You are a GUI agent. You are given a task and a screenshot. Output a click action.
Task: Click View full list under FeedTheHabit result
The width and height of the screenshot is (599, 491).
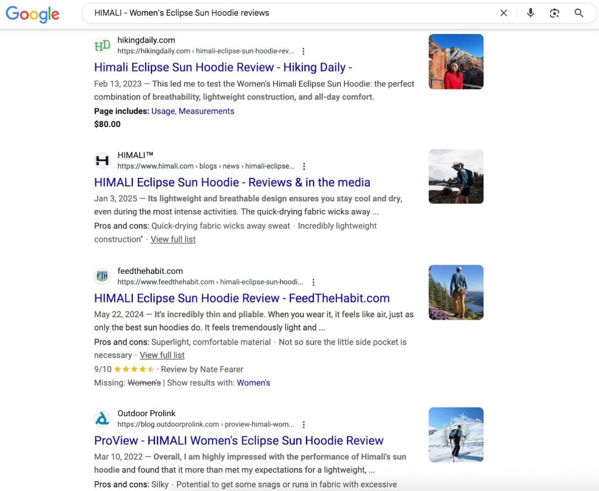tap(162, 355)
